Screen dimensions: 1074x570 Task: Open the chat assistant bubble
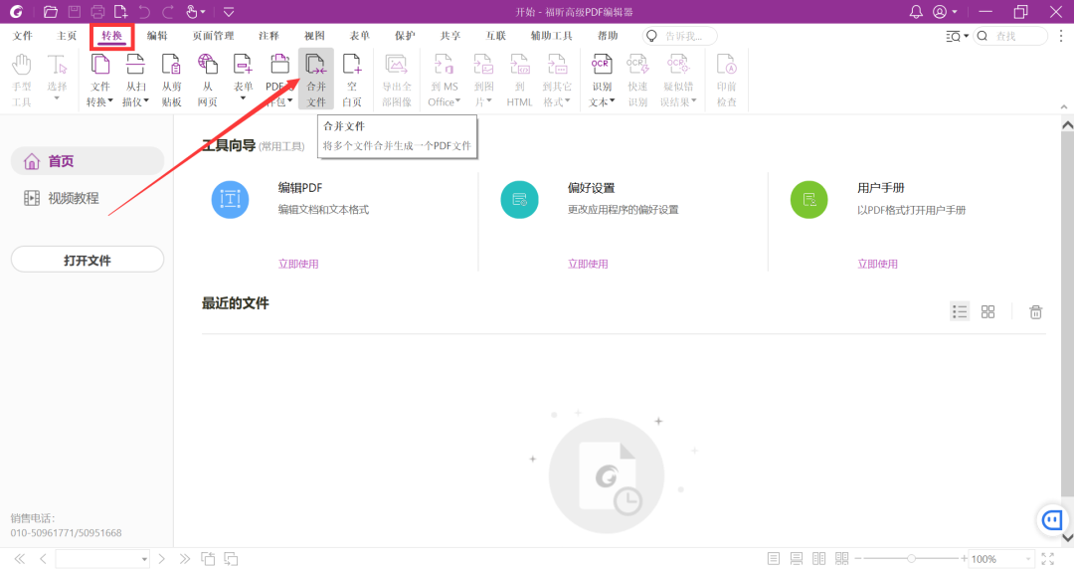(1052, 520)
